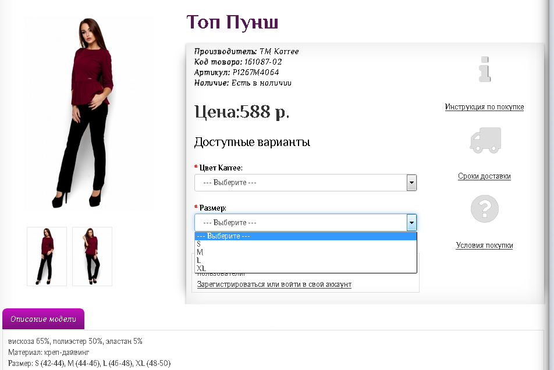
Task: Choose size L from the list
Action: point(306,260)
